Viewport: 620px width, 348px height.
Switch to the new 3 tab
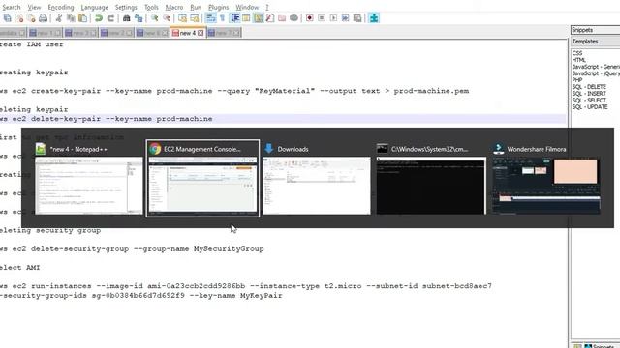[80, 33]
